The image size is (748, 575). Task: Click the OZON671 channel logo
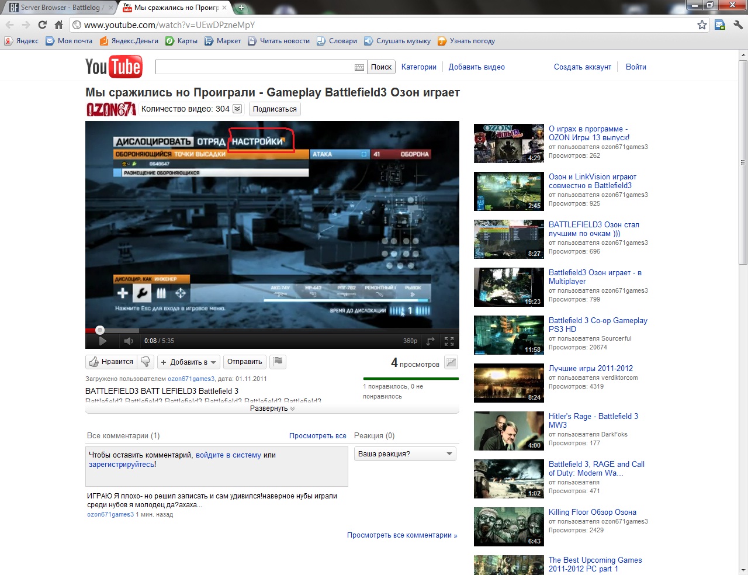tap(111, 109)
